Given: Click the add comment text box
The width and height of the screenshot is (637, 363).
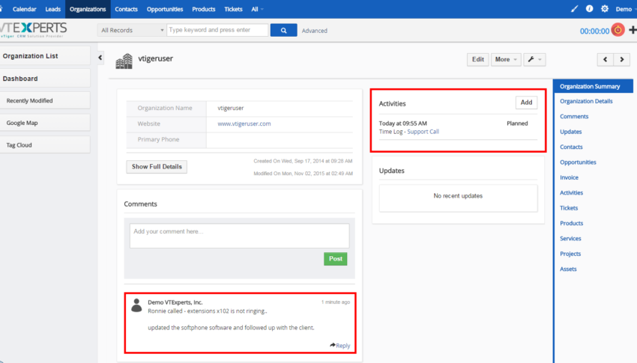Looking at the screenshot, I should [x=239, y=236].
